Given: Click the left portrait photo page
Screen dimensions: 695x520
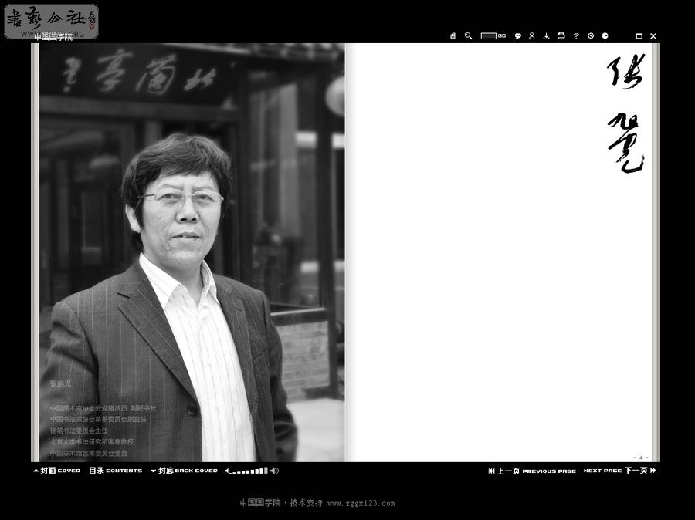Looking at the screenshot, I should point(192,252).
